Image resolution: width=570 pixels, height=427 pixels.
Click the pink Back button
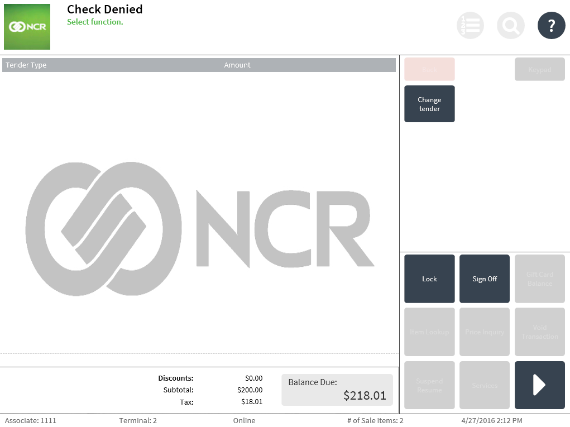[429, 69]
